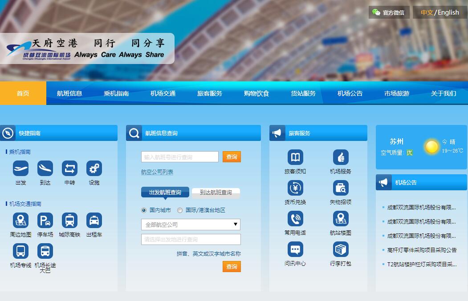Switch language via 中文/English link
This screenshot has height=301, width=468.
(x=440, y=12)
